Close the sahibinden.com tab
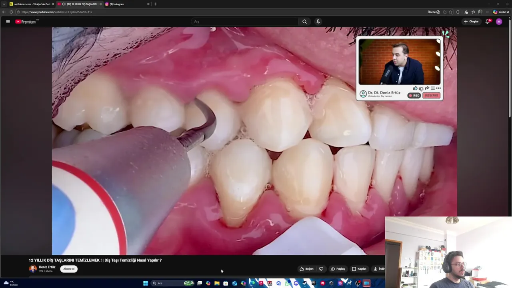This screenshot has height=288, width=512. (x=53, y=4)
